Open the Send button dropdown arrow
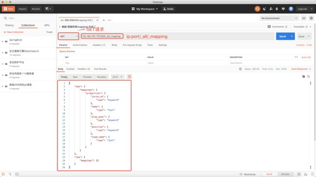Screen dimensions: 316x177 292,36
